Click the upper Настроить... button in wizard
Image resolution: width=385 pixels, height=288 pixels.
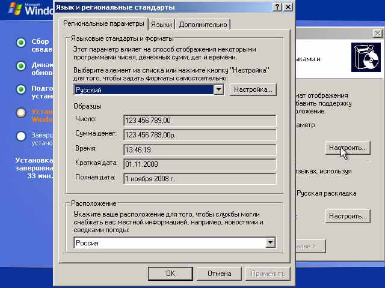(x=348, y=148)
